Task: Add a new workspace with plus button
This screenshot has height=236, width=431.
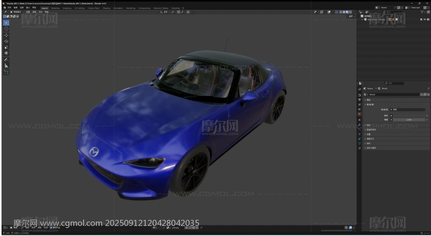Action: tap(183, 8)
